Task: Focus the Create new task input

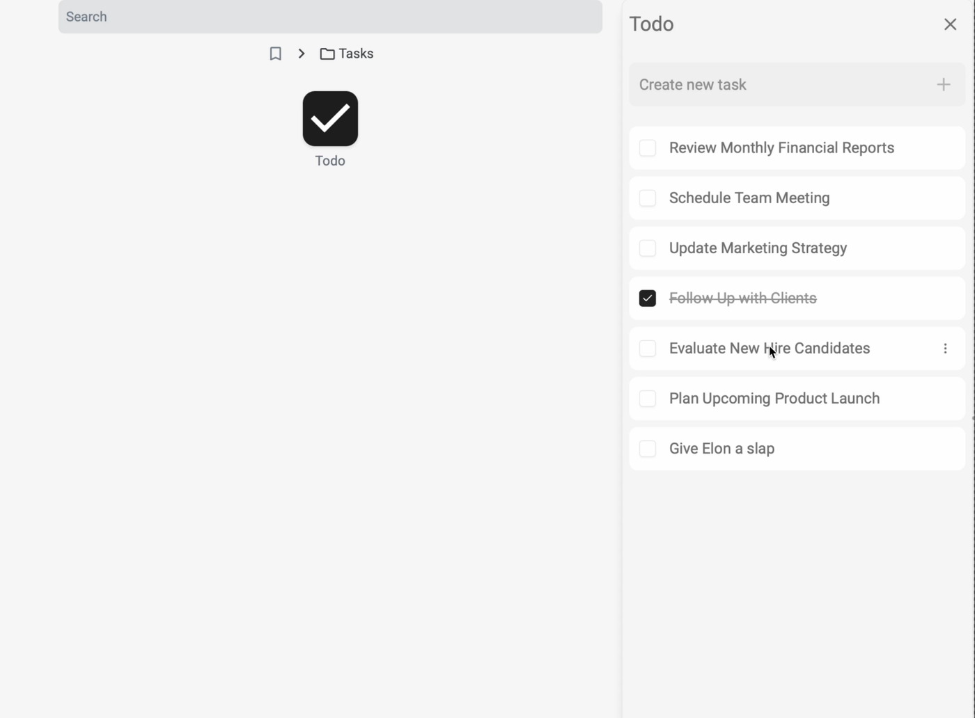Action: 780,85
